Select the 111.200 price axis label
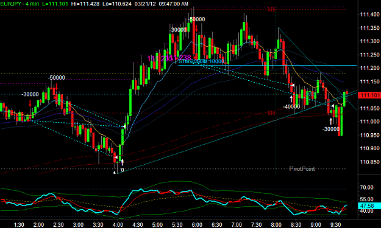 point(369,68)
